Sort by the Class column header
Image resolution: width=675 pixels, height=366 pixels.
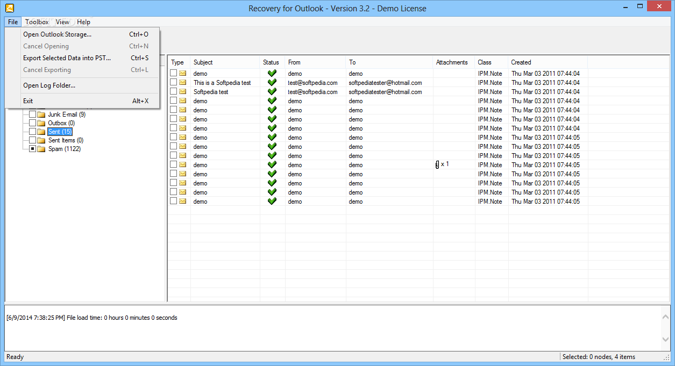[492, 62]
